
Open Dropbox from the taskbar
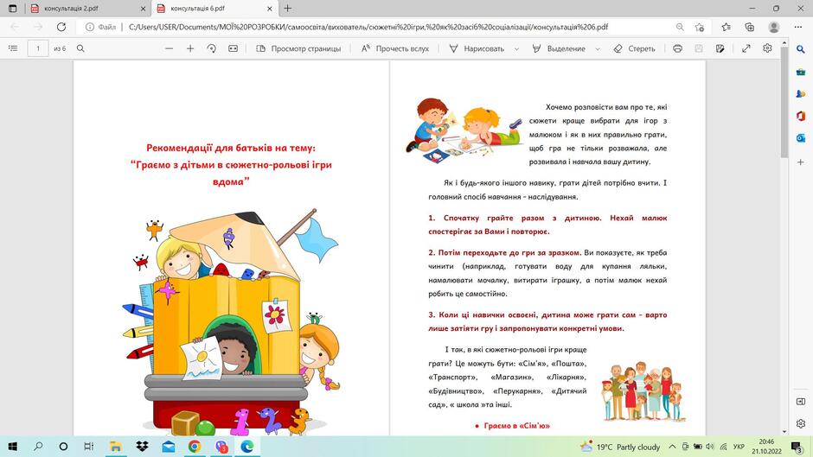(x=142, y=446)
